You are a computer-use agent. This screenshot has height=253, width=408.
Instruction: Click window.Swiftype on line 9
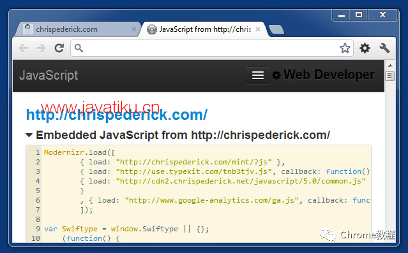(x=144, y=229)
